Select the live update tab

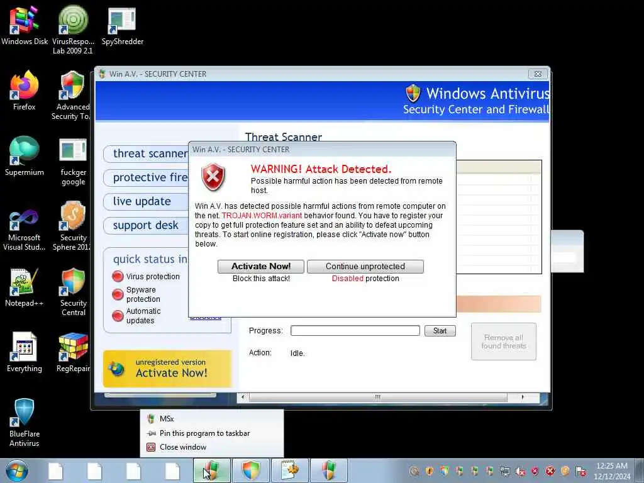click(146, 201)
